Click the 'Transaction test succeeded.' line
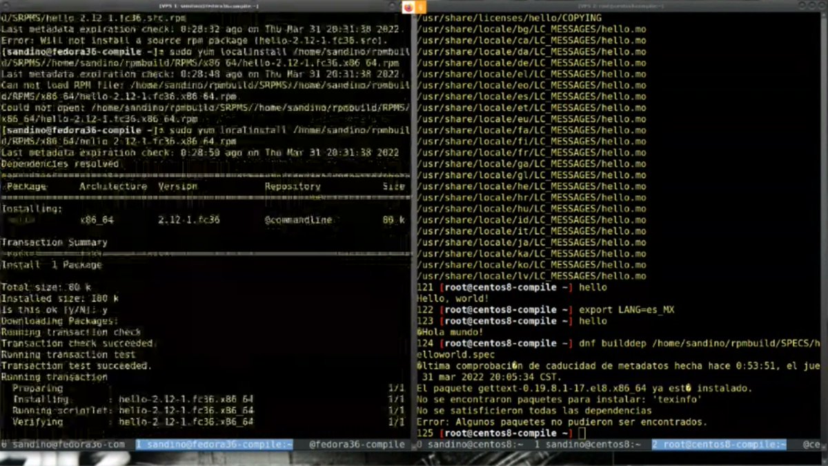 76,366
